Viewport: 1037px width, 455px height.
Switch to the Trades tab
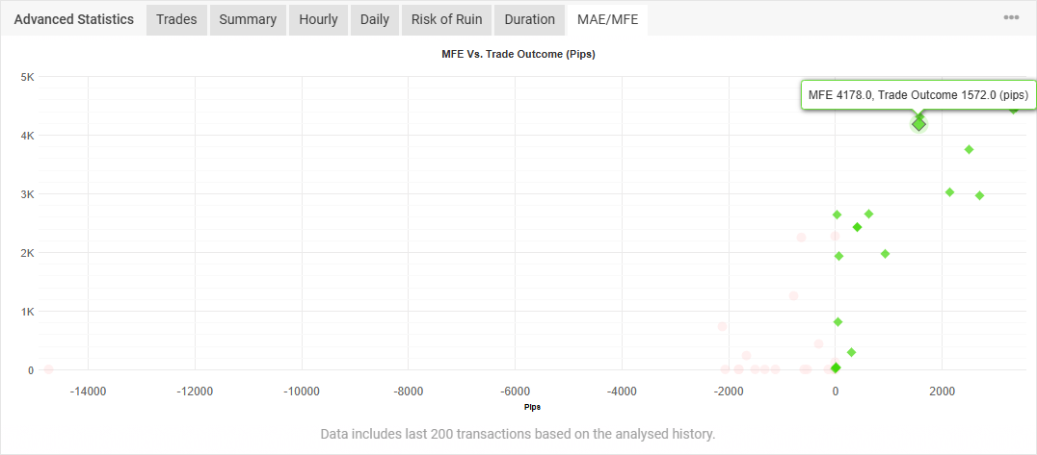(176, 19)
